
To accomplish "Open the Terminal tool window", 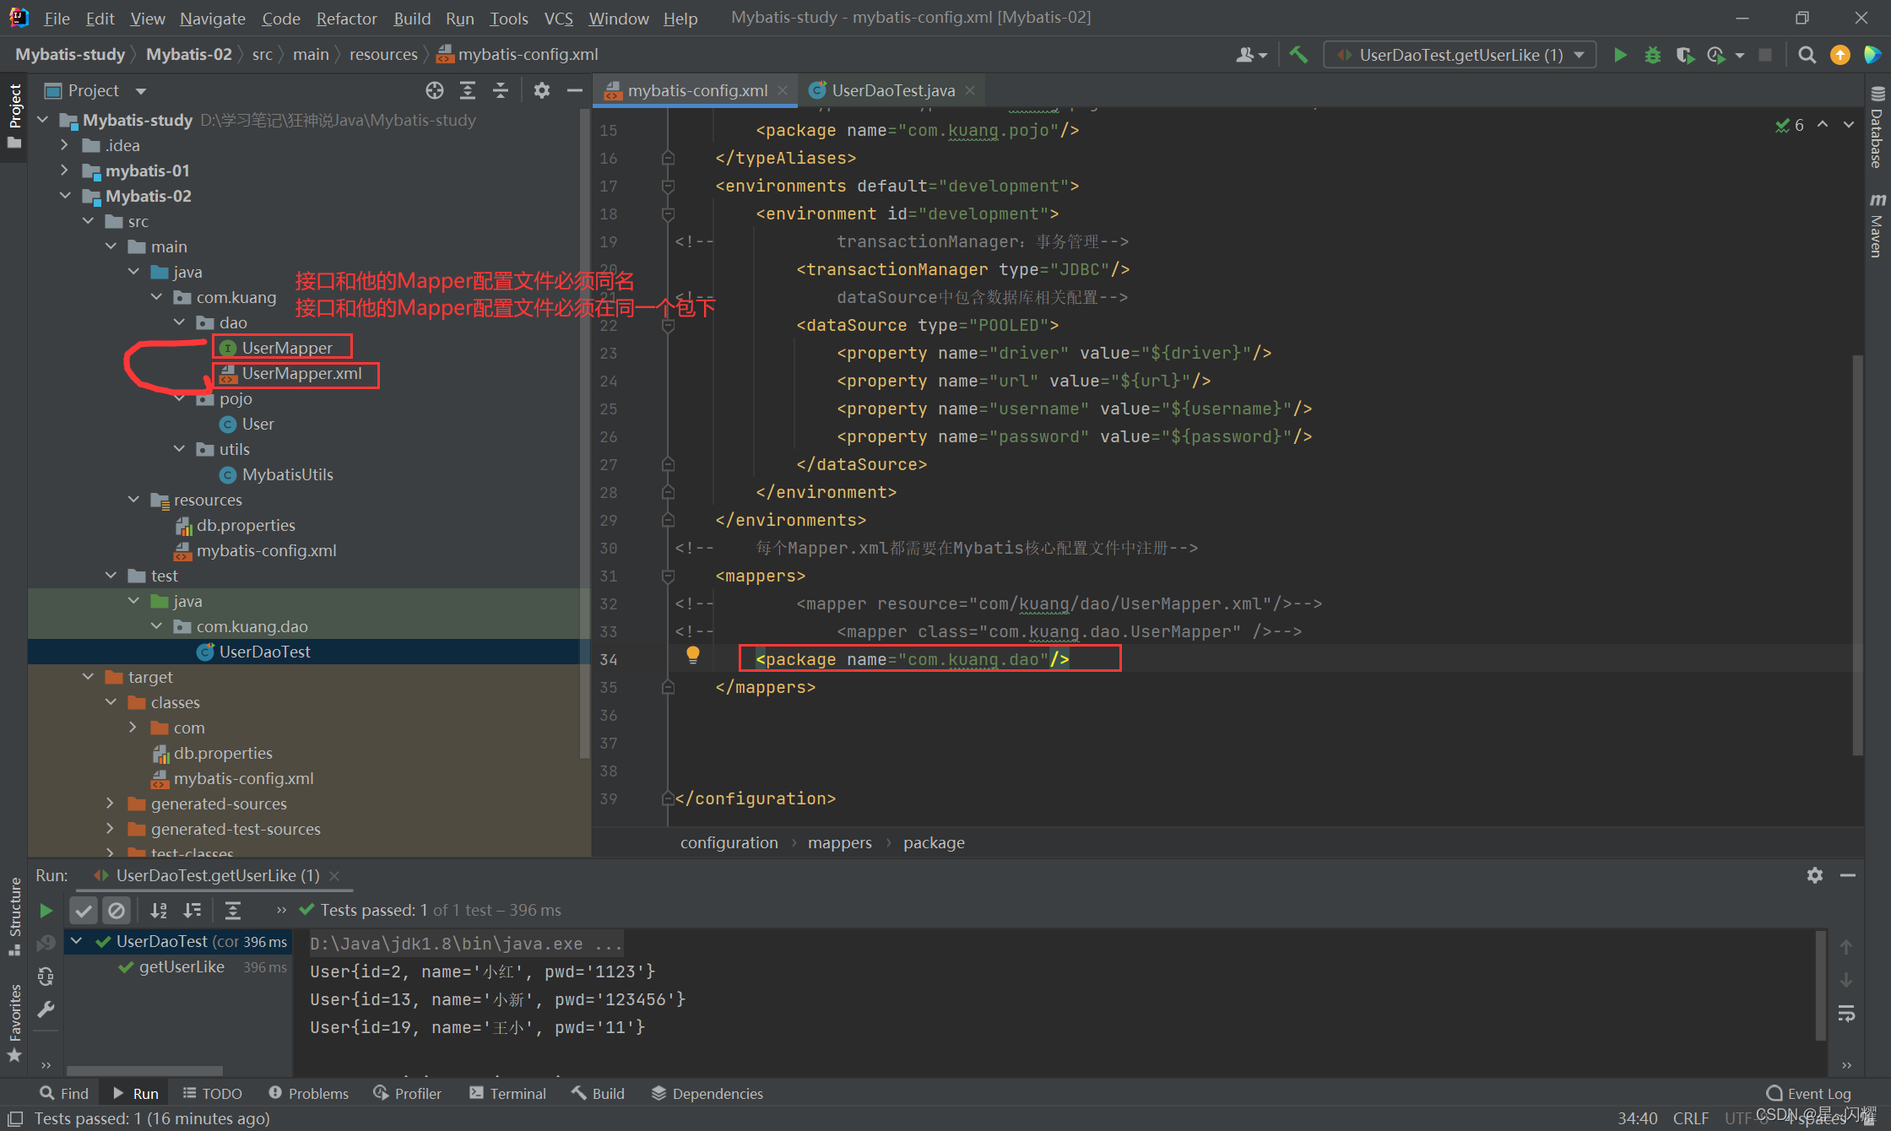I will click(x=508, y=1093).
